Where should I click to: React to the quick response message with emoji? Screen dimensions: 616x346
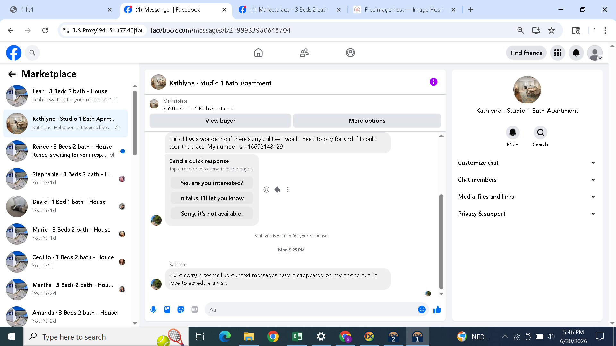coord(266,190)
